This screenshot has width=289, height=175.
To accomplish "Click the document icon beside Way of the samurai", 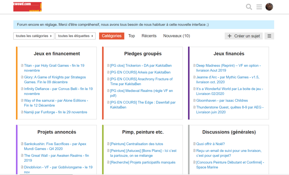I will coord(22,100).
